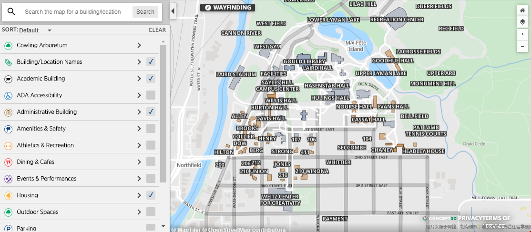Click the CLEAR link

pyautogui.click(x=157, y=30)
